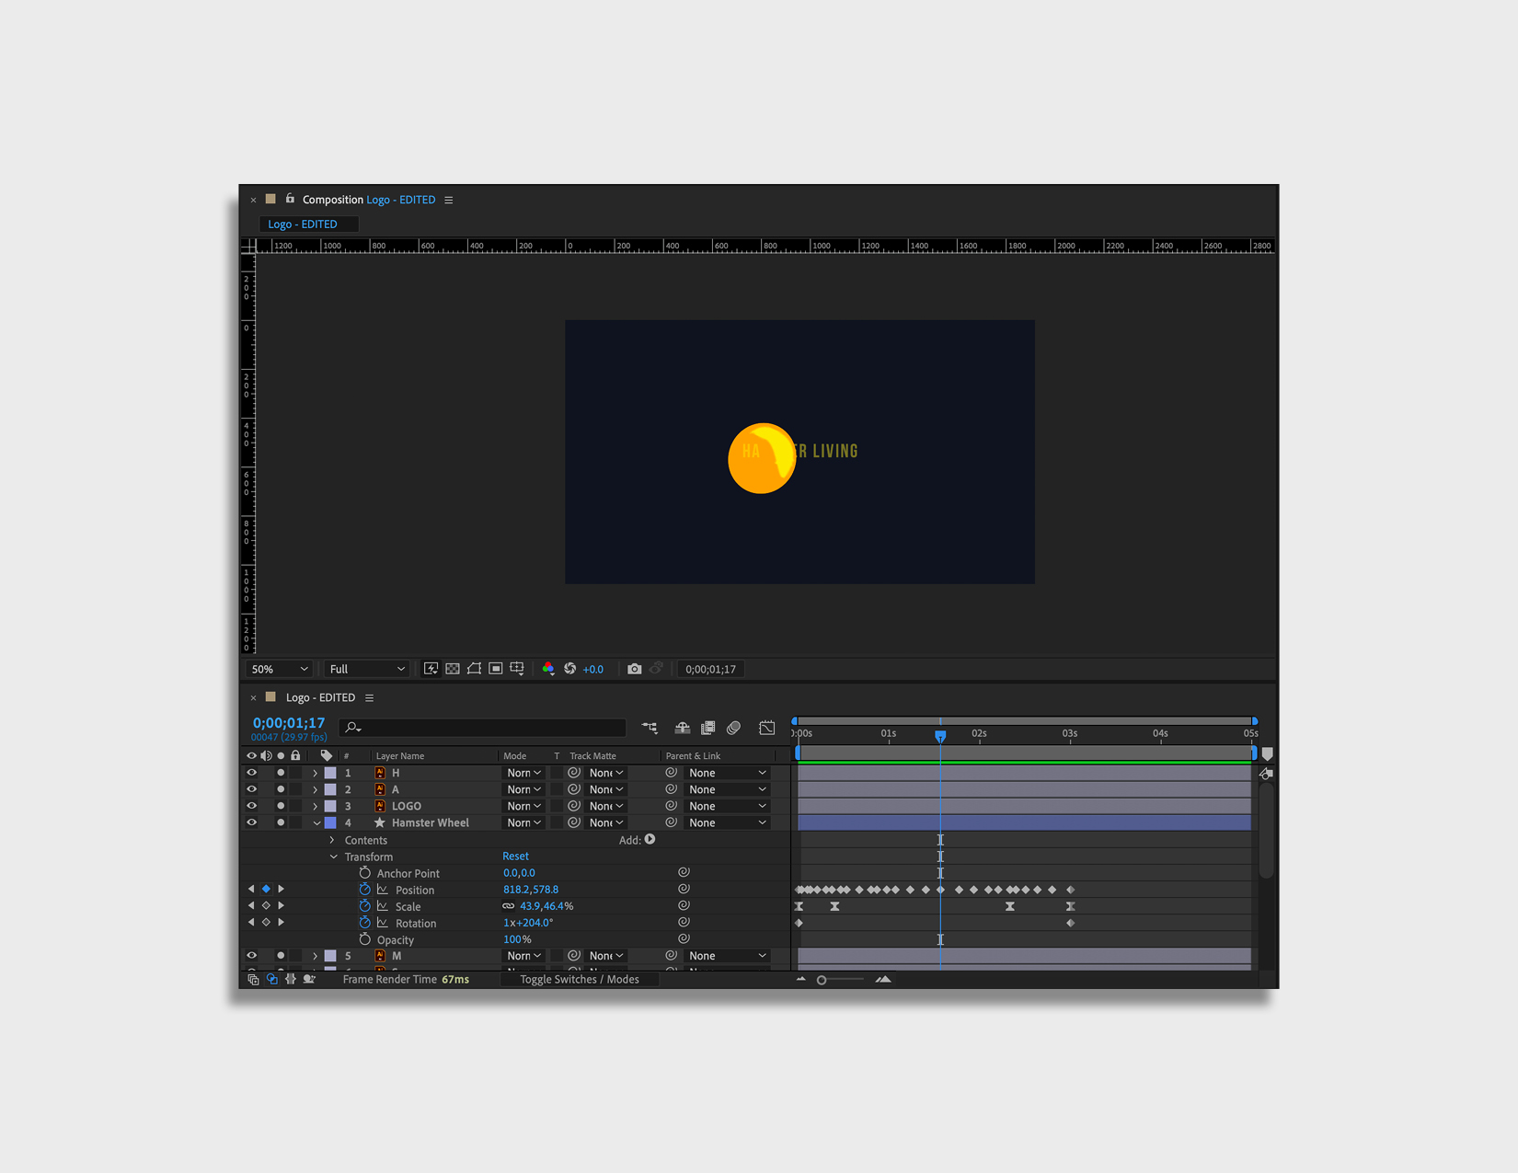1518x1173 pixels.
Task: Toggle Fast Previews icon in viewer footer
Action: click(x=431, y=669)
